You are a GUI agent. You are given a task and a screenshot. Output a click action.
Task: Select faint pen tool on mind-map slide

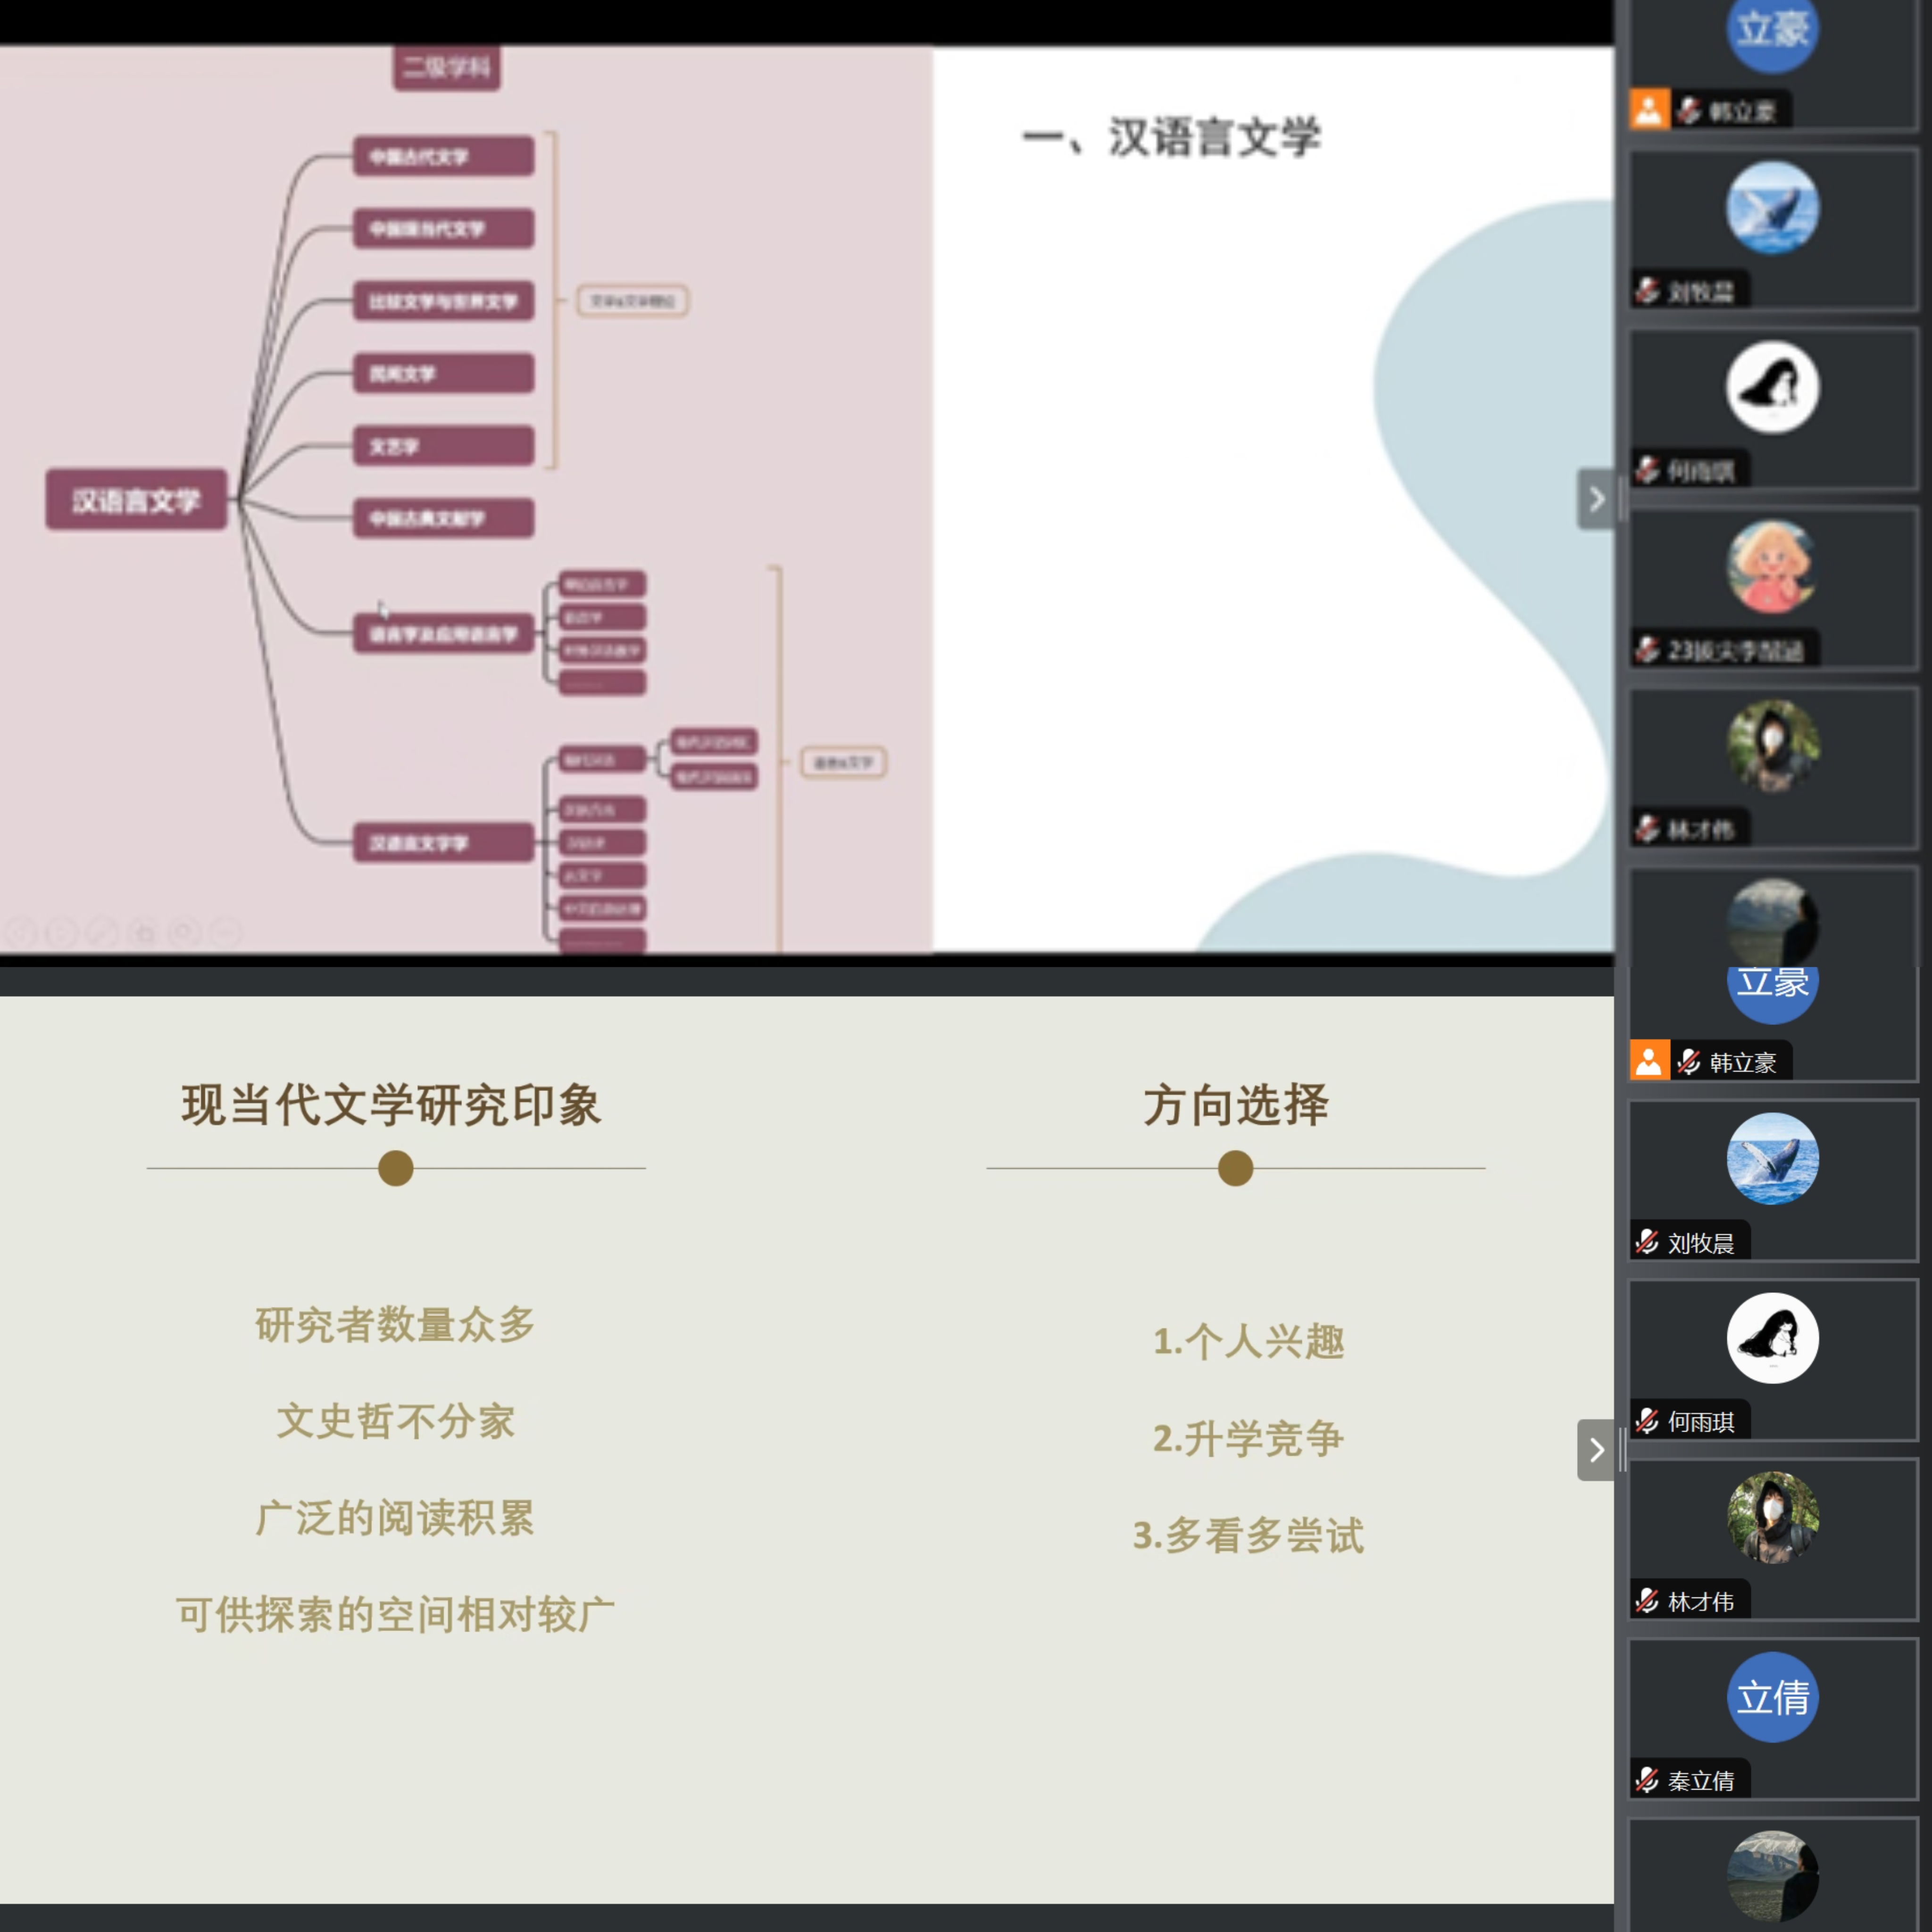pos(101,933)
